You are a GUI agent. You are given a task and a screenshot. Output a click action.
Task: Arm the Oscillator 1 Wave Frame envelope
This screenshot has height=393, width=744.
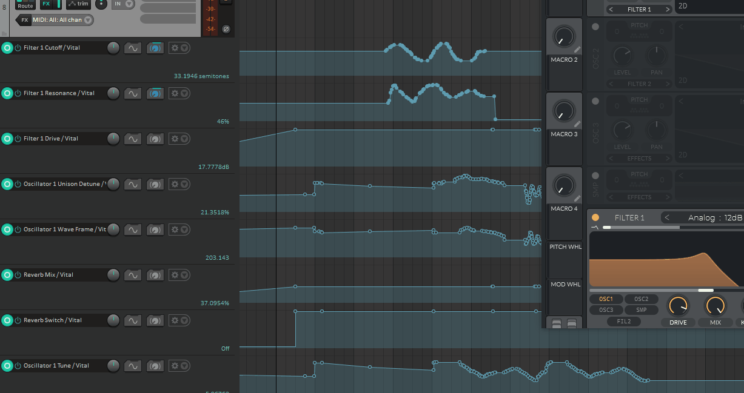7,230
